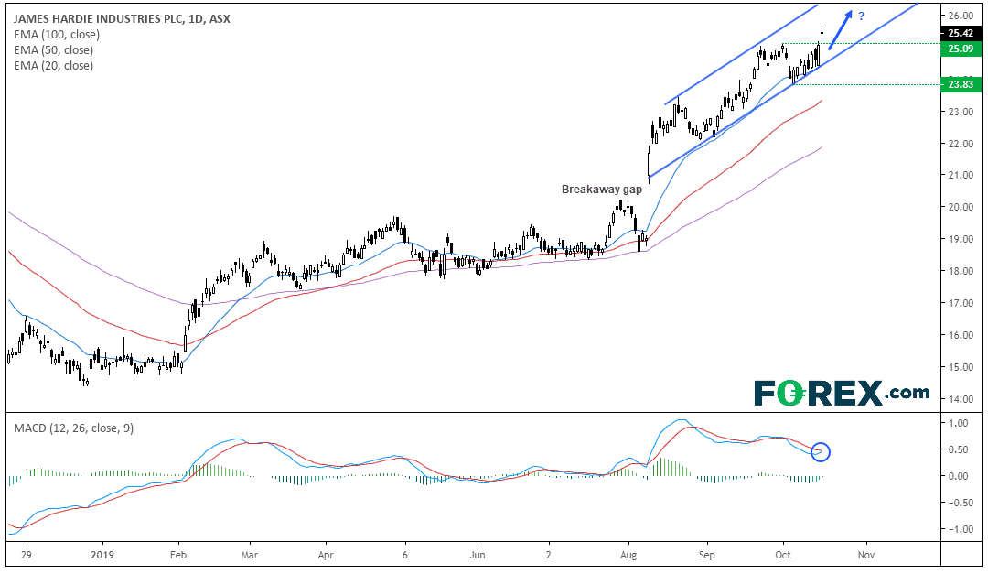Click the 17.00 price axis value
Image resolution: width=988 pixels, height=574 pixels.
[961, 303]
